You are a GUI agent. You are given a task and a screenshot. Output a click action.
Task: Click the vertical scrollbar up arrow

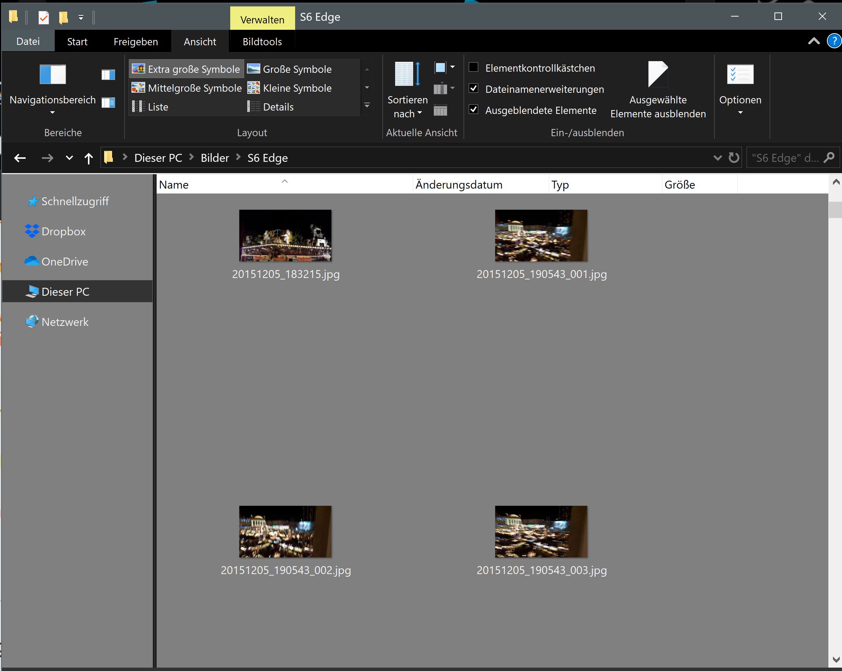click(835, 182)
